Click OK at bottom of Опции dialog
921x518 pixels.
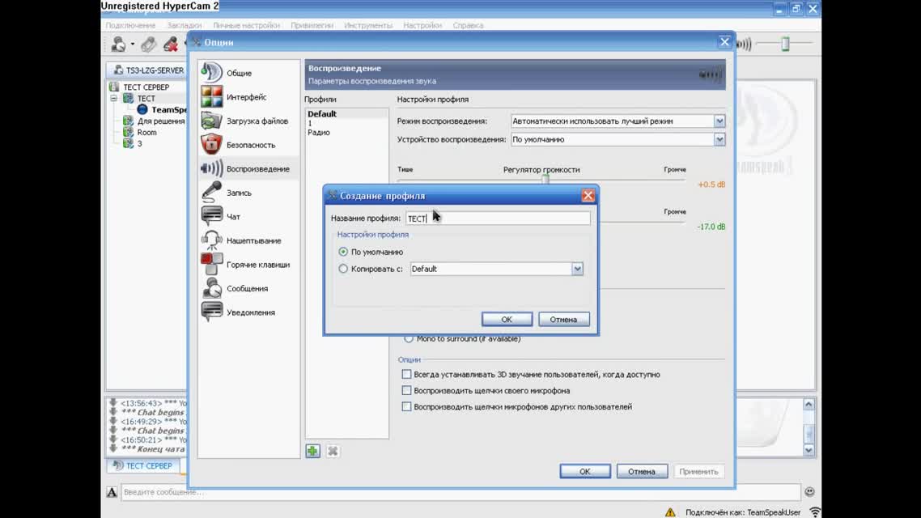(x=585, y=471)
